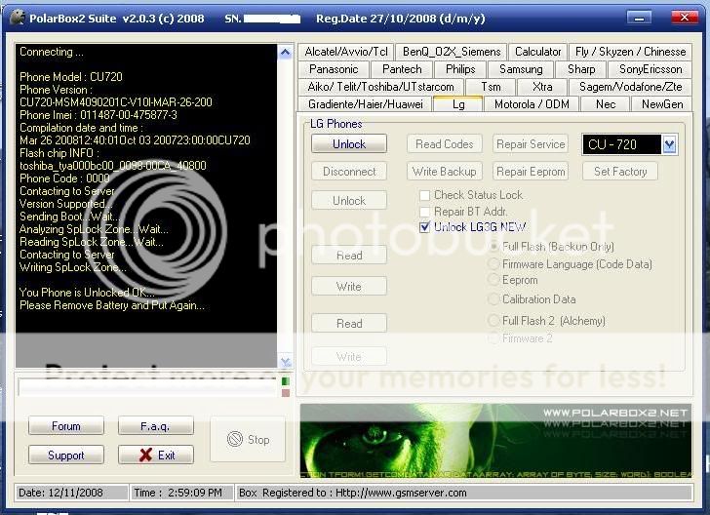Click 'You Phone is Unlocked OK...' log line
Screen dimensions: 710x515
coord(87,293)
